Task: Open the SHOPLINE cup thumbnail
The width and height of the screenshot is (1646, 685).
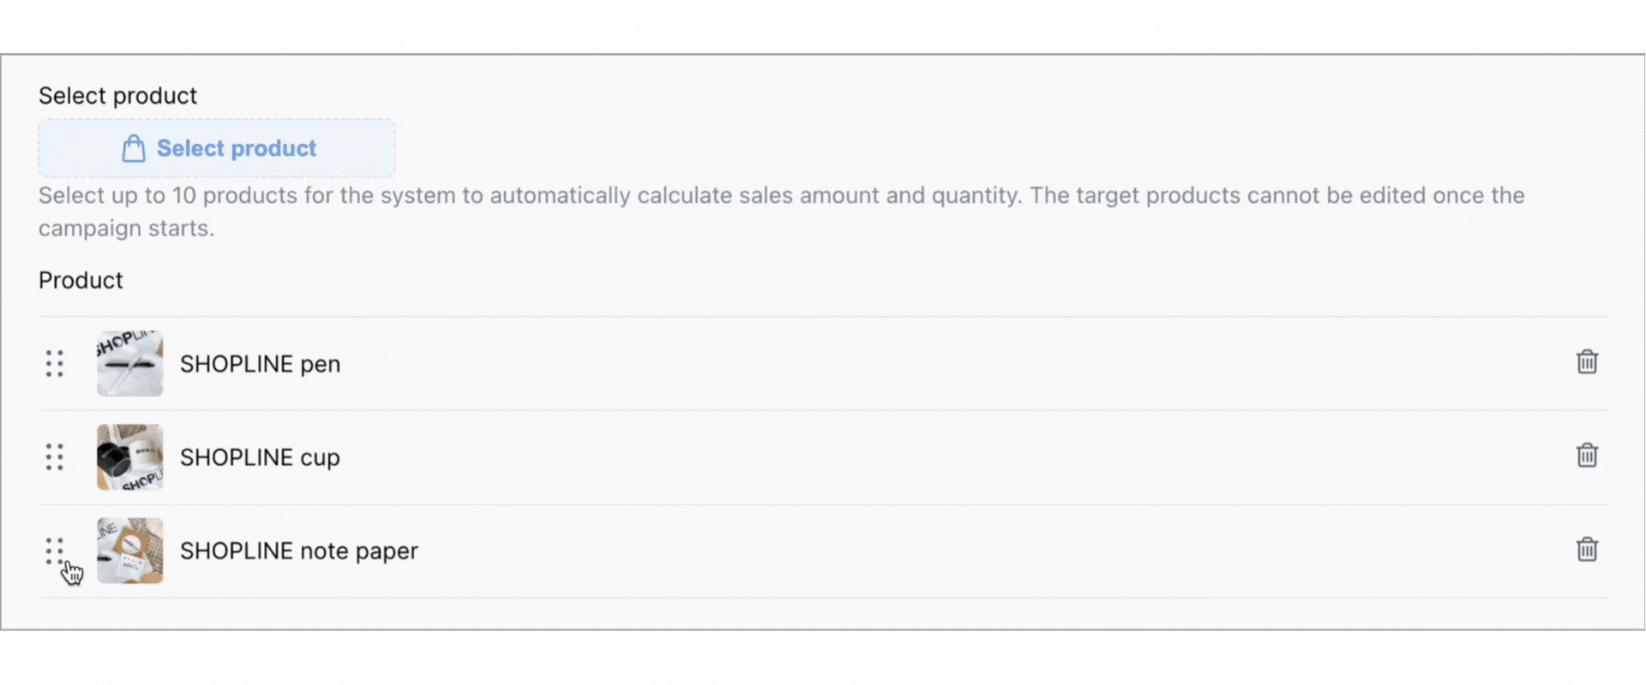Action: [129, 457]
